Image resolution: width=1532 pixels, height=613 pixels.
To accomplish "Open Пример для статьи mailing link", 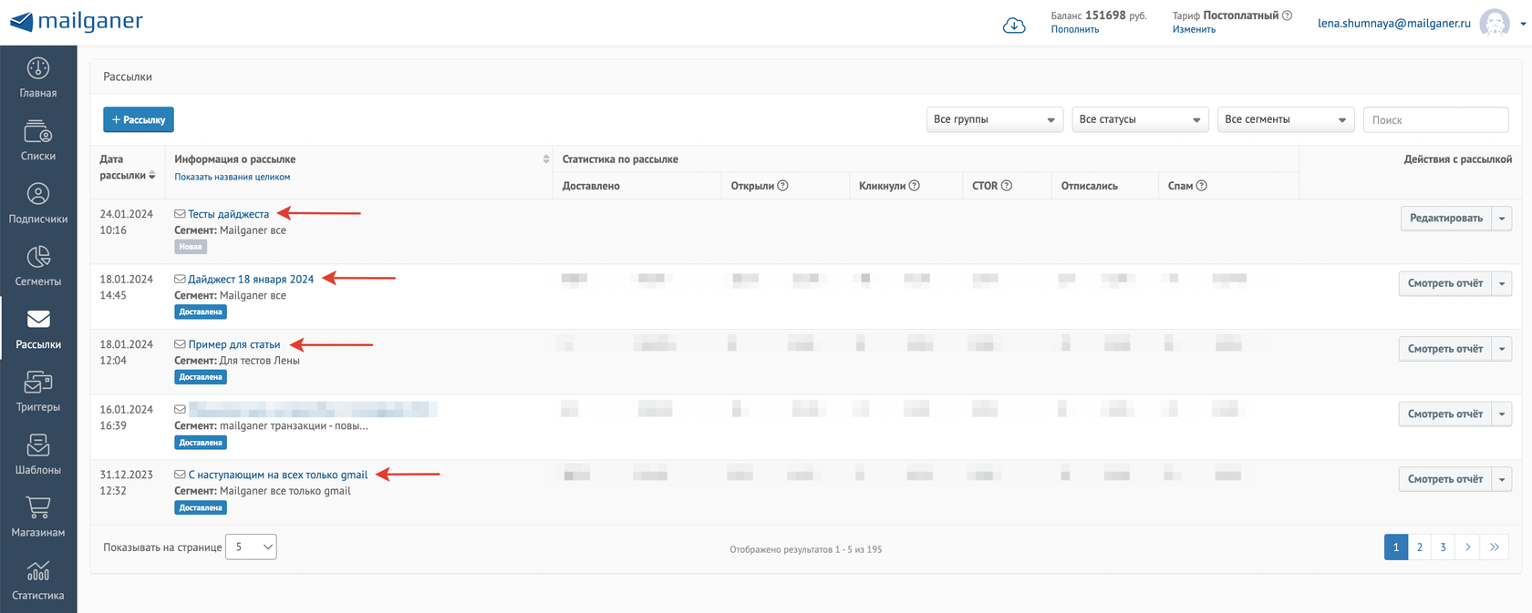I will point(234,344).
